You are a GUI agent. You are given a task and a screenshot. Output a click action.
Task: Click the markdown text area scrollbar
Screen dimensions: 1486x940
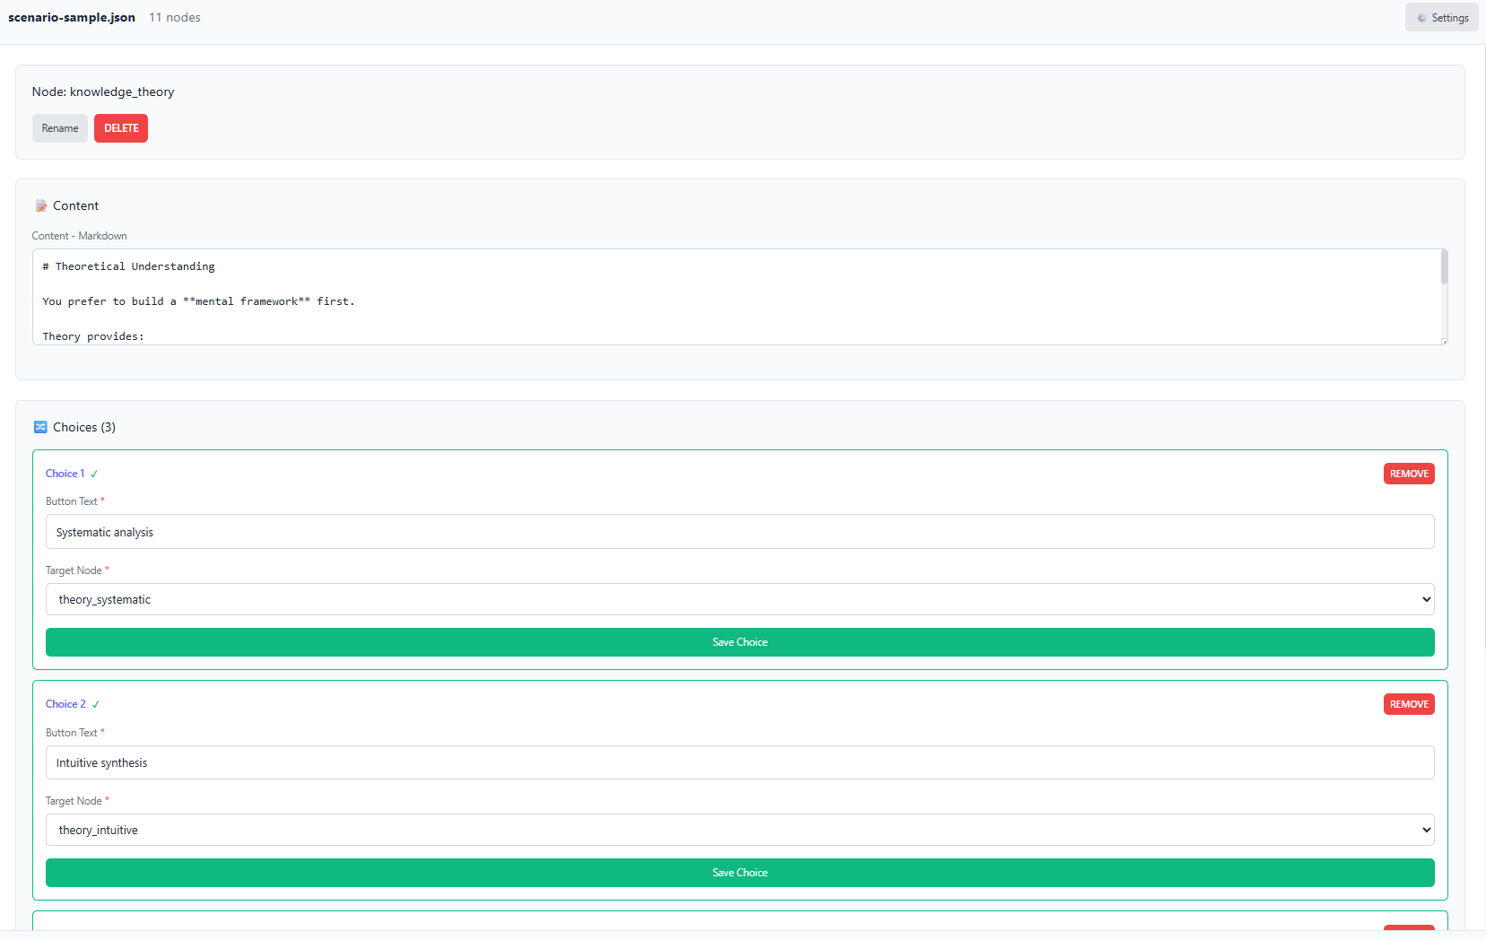pyautogui.click(x=1444, y=268)
